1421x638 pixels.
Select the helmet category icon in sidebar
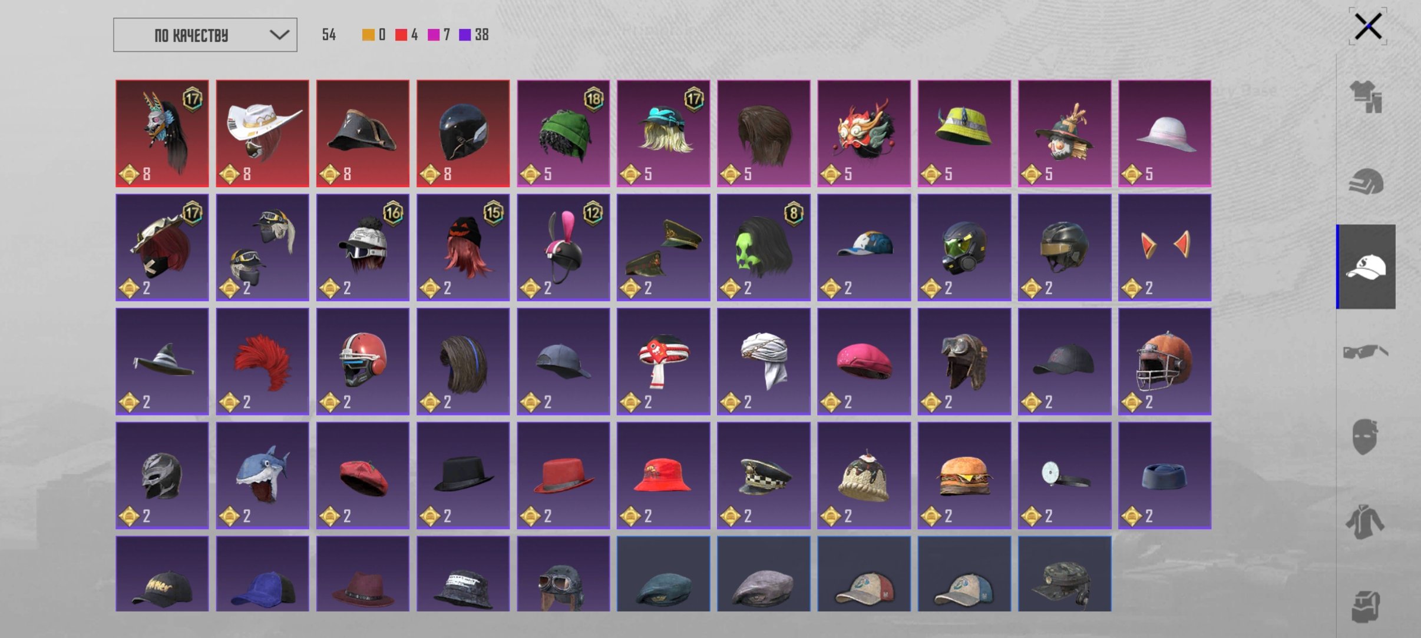1366,181
